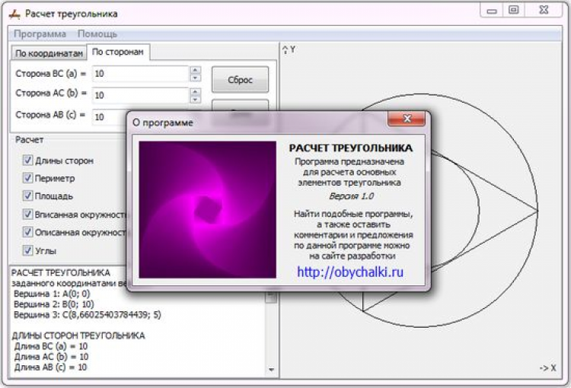
Task: Increase Сторона AC value with up arrow
Action: click(196, 92)
